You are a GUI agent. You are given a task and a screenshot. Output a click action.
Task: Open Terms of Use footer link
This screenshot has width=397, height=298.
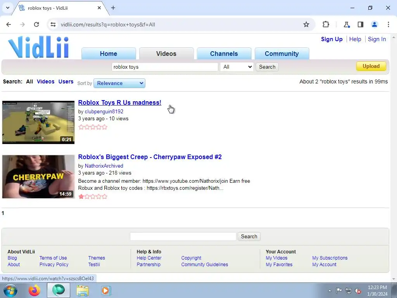[x=53, y=258]
